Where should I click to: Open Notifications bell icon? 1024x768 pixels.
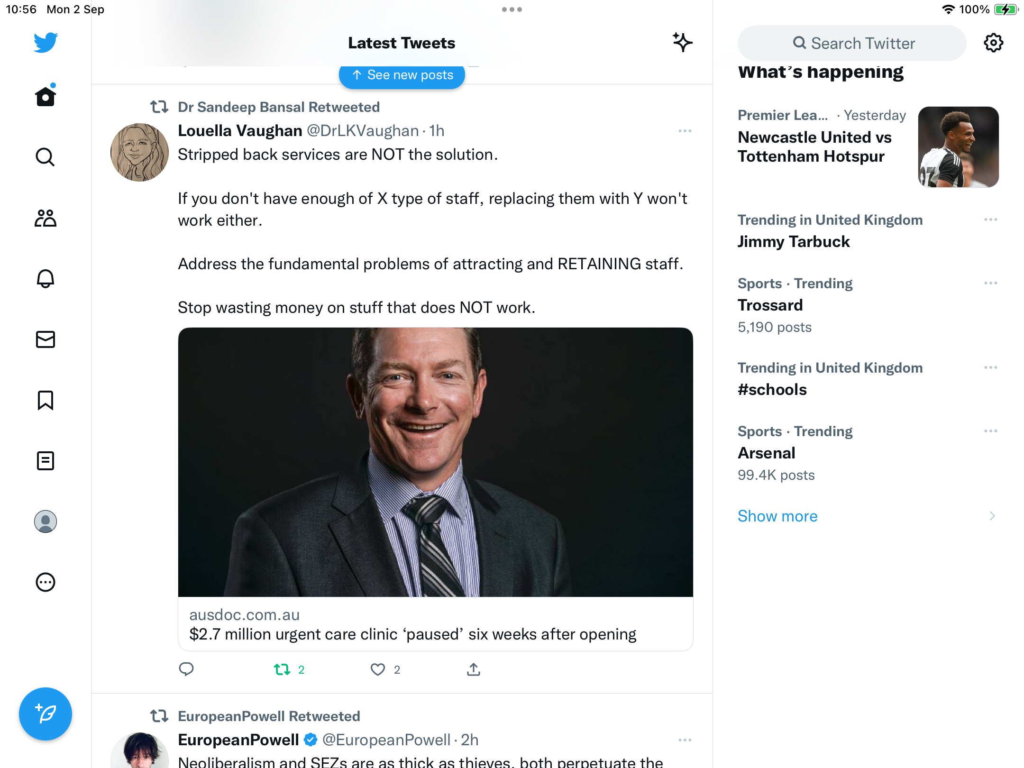tap(46, 279)
